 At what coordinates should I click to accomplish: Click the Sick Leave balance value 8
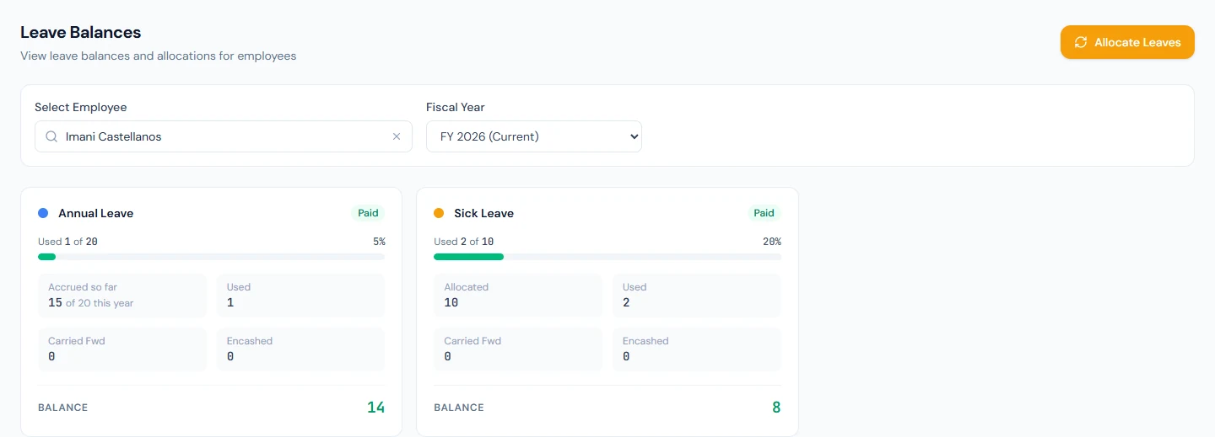coord(776,408)
